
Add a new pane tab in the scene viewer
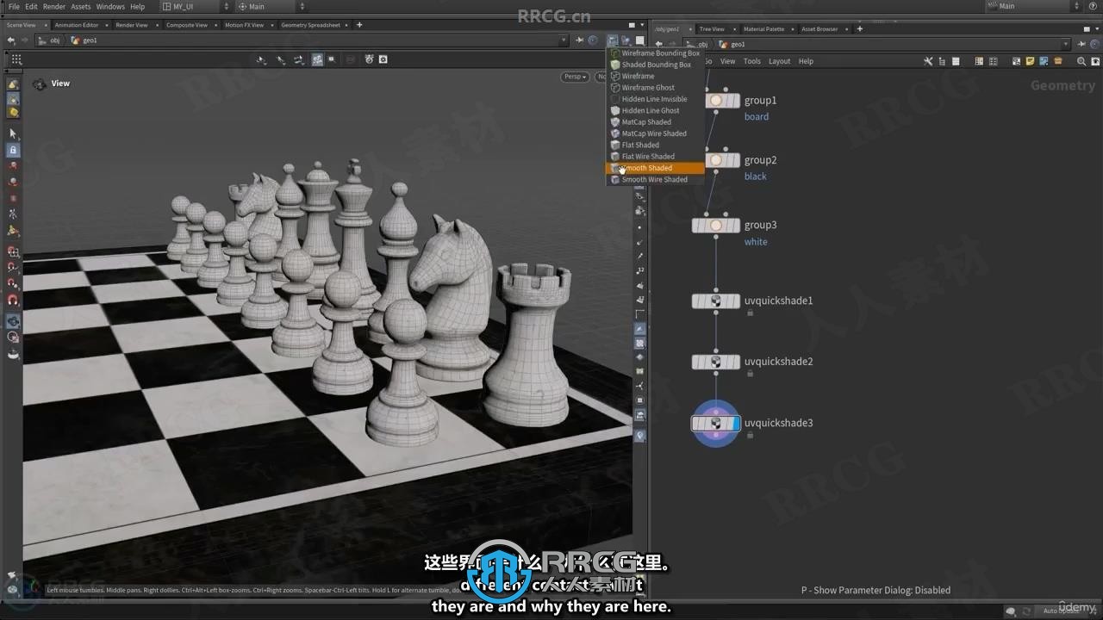359,25
